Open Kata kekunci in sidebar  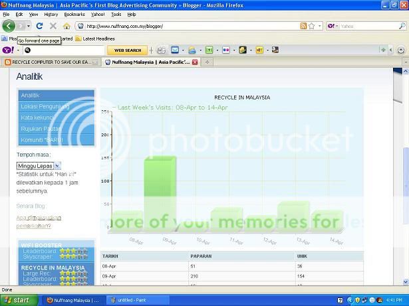[x=57, y=117]
